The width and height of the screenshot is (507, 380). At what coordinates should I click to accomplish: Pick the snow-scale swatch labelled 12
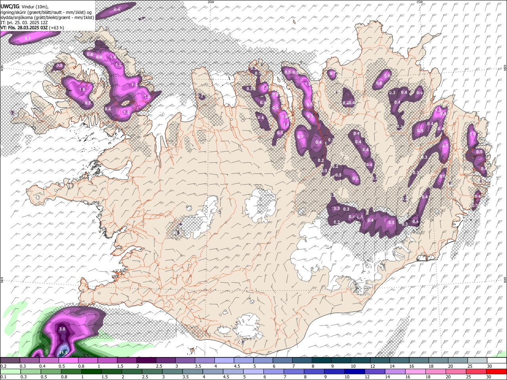tap(379, 361)
